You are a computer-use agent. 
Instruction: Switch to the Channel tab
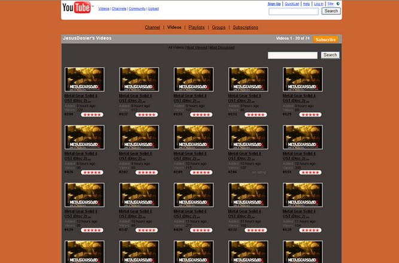coord(153,27)
